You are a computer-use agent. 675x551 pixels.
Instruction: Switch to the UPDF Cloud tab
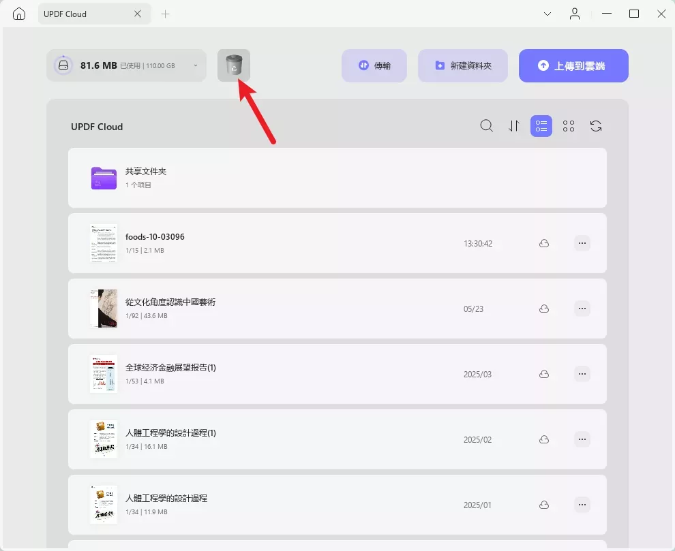[95, 14]
